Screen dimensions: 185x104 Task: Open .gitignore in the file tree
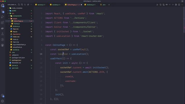coord(15,55)
